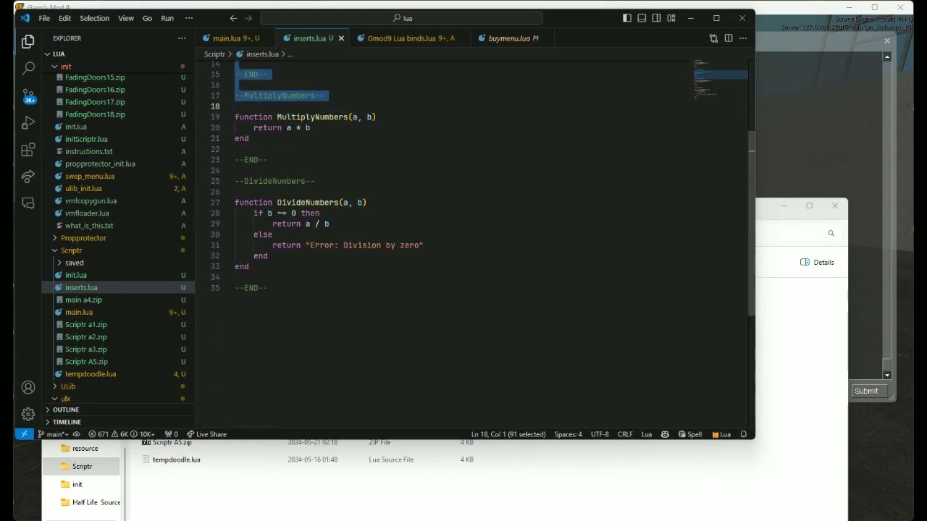Close the inserts.lua tab
Screen dimensions: 927x521
(341, 38)
